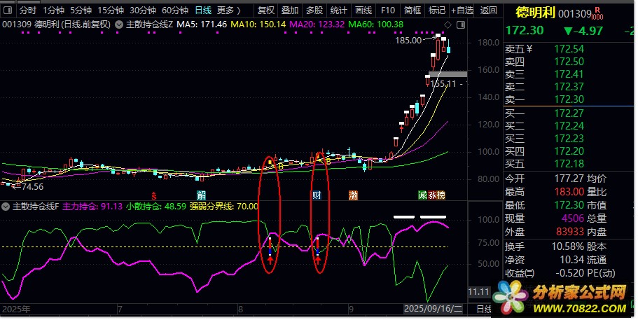The height and width of the screenshot is (320, 638).
Task: Click the 74.56 low price annotation
Action: coord(32,187)
